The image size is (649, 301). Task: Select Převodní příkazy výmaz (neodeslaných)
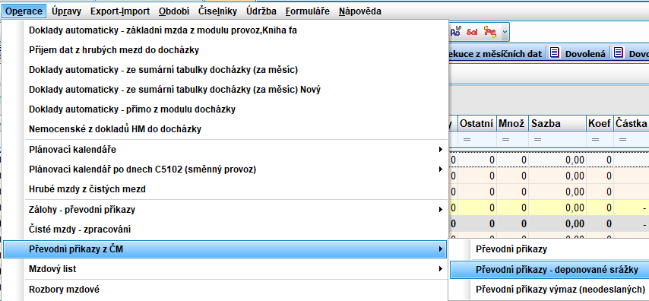(x=549, y=289)
